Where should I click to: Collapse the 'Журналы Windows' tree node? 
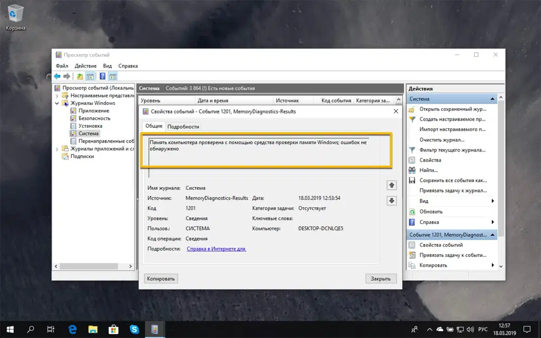[x=57, y=103]
